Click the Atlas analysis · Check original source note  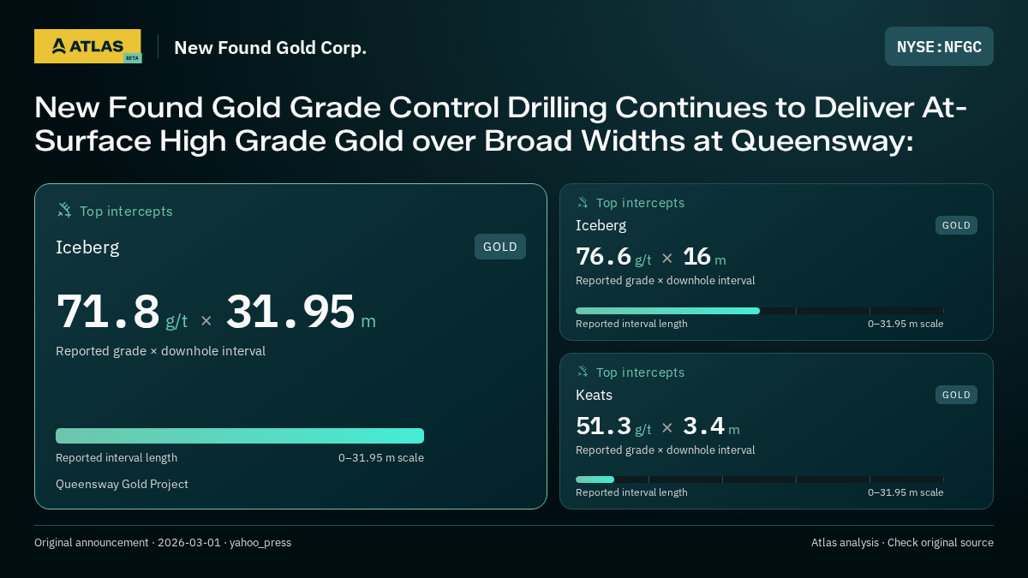(x=902, y=542)
